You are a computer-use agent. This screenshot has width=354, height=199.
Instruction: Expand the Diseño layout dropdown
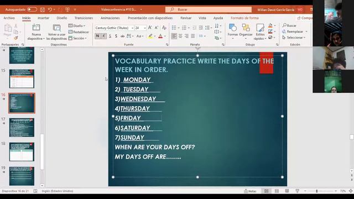(77, 26)
